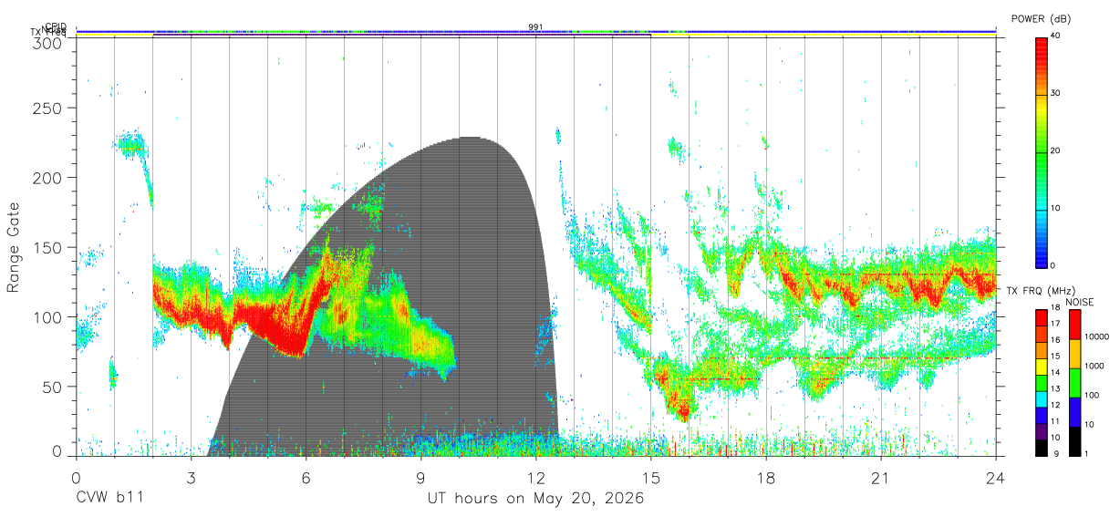Click the 300 tick on Range Gate axis

[x=47, y=43]
